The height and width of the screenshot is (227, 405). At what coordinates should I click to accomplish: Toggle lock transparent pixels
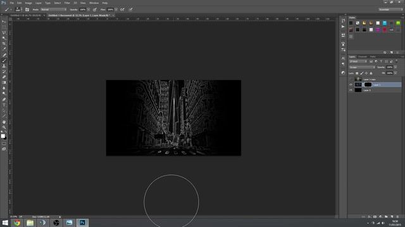point(357,73)
